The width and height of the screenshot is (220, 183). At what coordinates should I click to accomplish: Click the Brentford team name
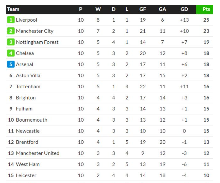point(27,142)
